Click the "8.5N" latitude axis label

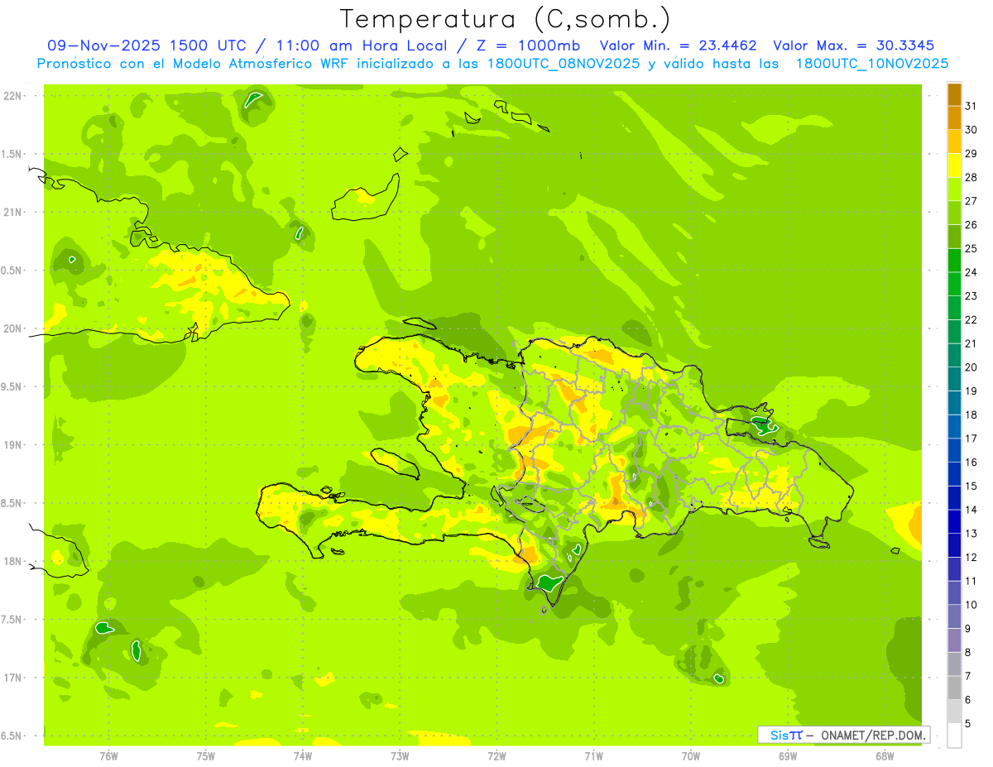point(13,503)
